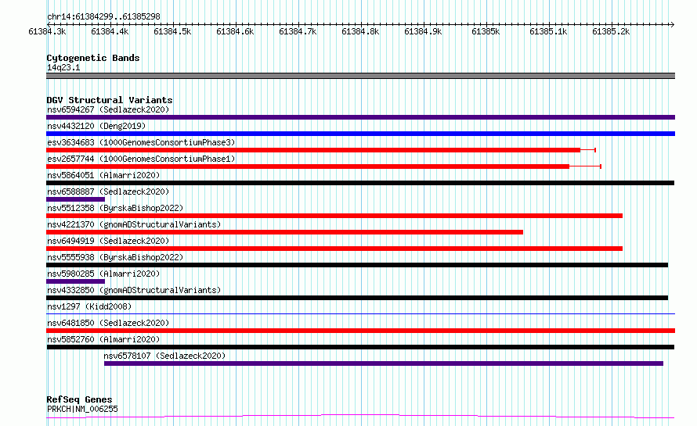This screenshot has height=426, width=697.
Task: Click the nsv6494919 (Sedlazeck2020) label
Action: coord(108,241)
